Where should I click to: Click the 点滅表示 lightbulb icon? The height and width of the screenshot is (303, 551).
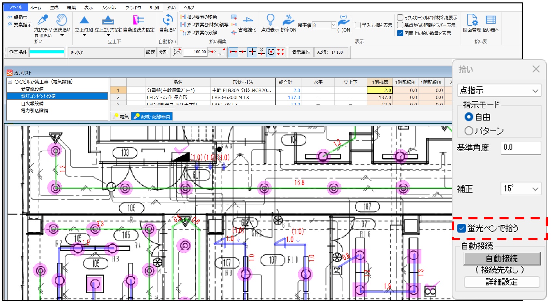[x=270, y=20]
